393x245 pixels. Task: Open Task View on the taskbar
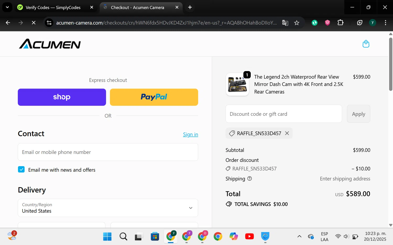coord(139,236)
